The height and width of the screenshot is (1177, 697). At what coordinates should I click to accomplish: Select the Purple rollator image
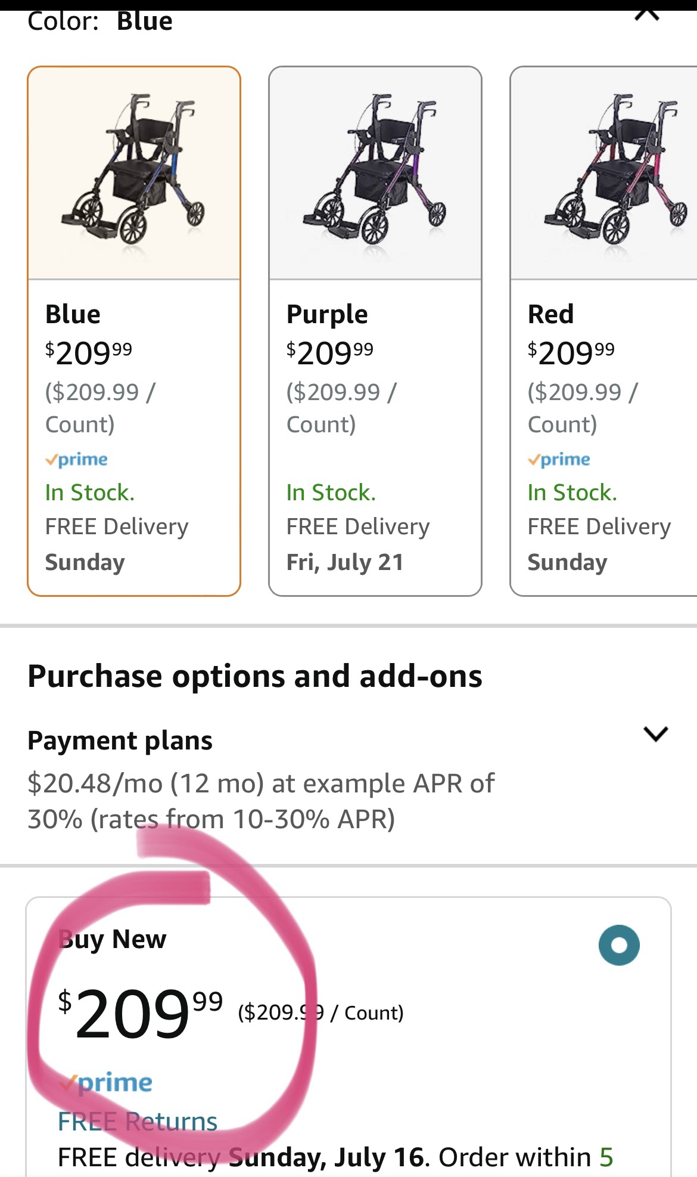pos(375,173)
